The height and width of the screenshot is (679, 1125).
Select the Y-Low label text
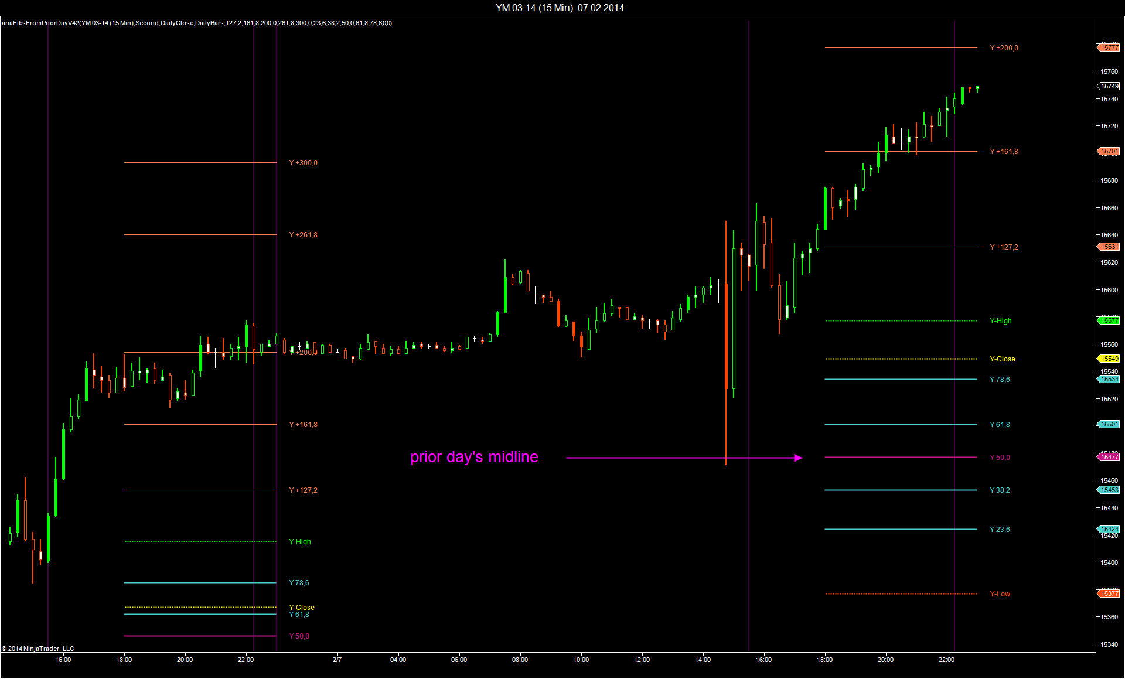1000,594
